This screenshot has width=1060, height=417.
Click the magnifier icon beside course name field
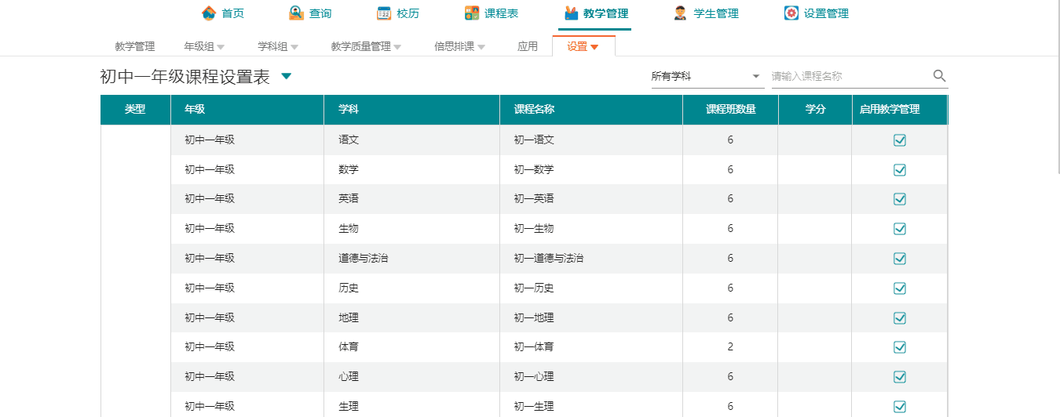939,76
